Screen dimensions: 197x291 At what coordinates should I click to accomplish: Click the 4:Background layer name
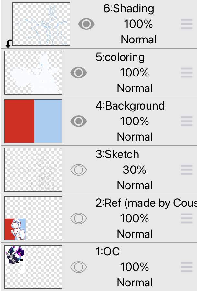click(x=130, y=106)
